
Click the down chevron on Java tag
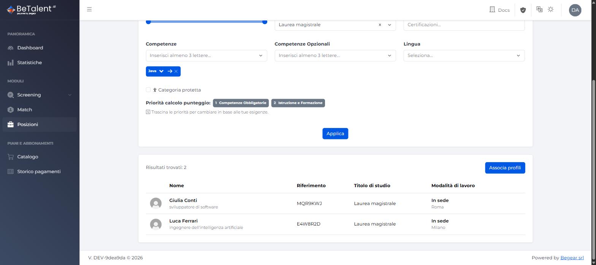pyautogui.click(x=162, y=71)
